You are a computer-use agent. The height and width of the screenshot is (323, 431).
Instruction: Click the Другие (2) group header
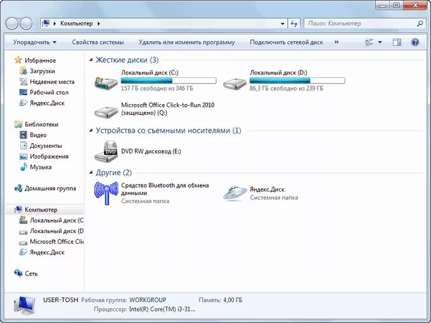(x=113, y=173)
